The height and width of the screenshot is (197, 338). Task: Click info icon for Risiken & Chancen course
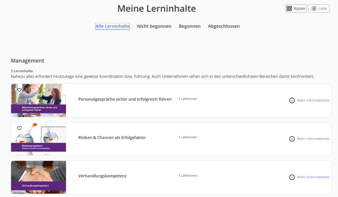coord(292,139)
